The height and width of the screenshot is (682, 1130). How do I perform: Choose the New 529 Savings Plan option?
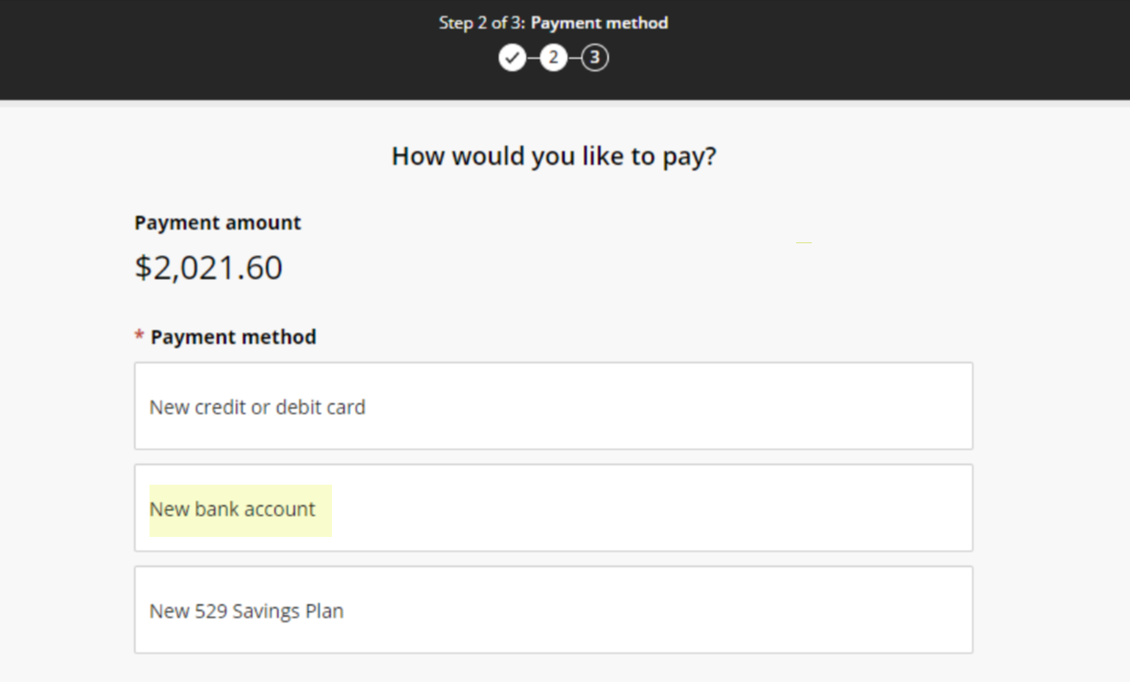553,609
